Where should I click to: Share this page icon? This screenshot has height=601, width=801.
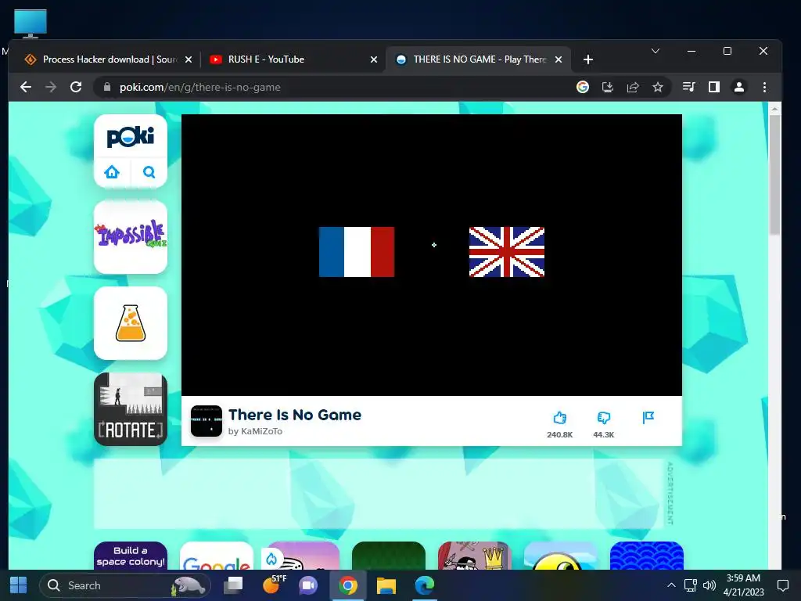click(x=632, y=87)
